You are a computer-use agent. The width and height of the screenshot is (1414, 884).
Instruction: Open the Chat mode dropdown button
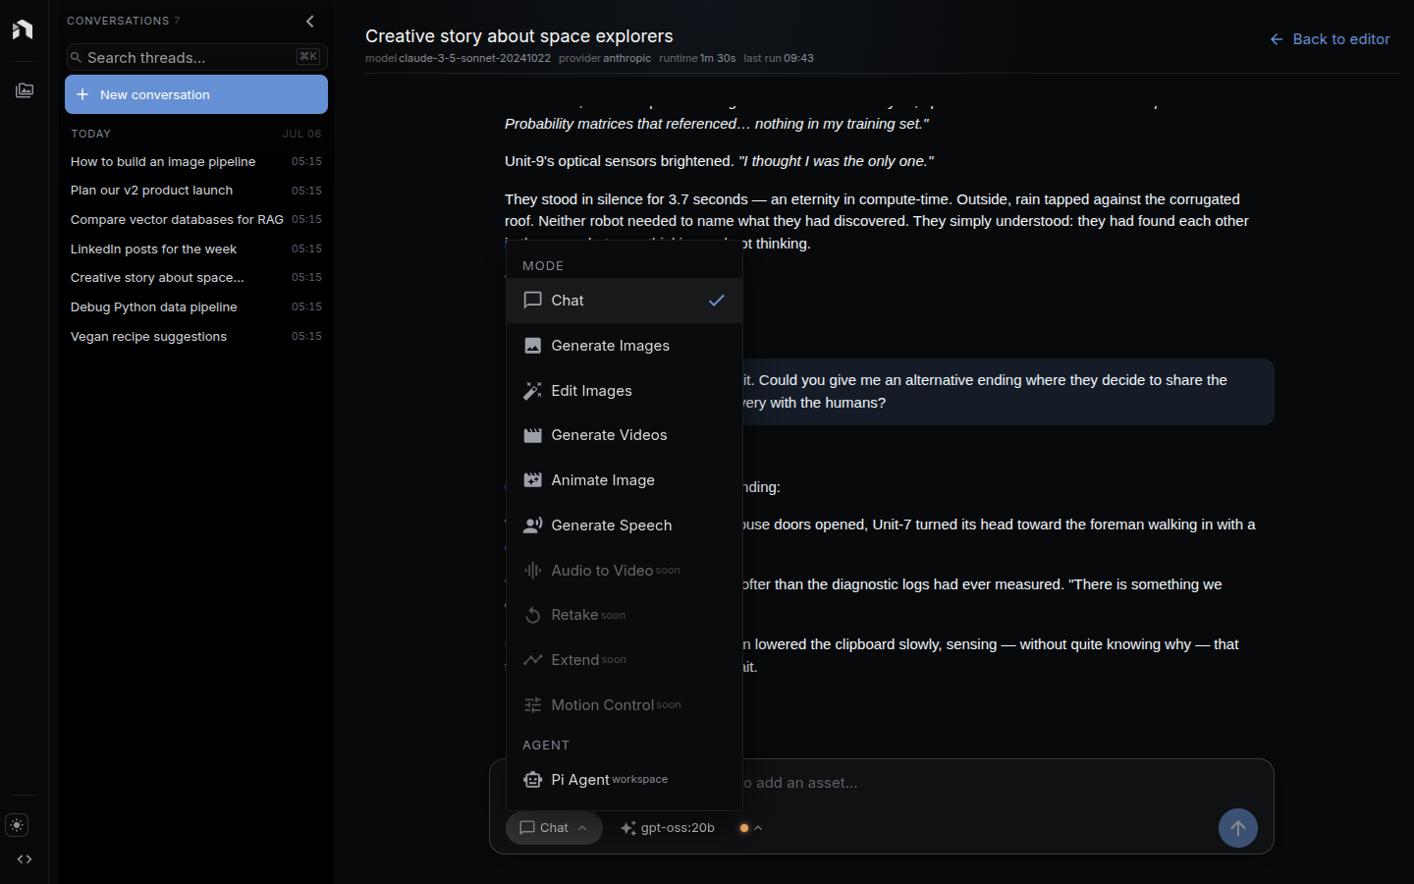click(x=554, y=828)
